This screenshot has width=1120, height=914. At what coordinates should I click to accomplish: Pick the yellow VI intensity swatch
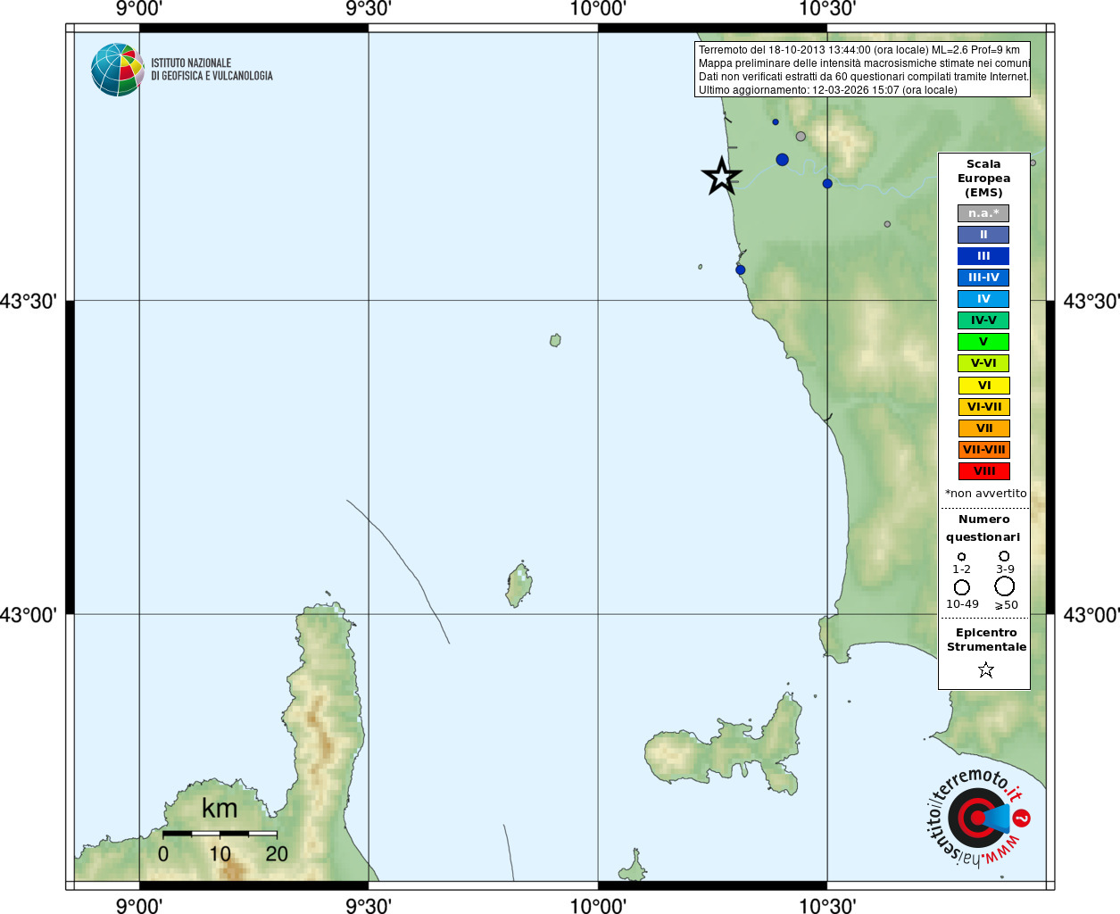pos(983,386)
